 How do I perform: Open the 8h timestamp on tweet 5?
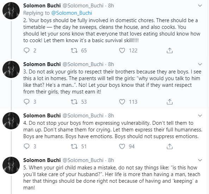tap(111, 160)
